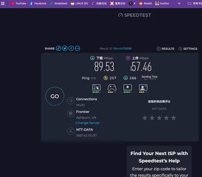Open the all bookmarks folder
Viewport: 202px width, 177px height.
coord(195,3)
